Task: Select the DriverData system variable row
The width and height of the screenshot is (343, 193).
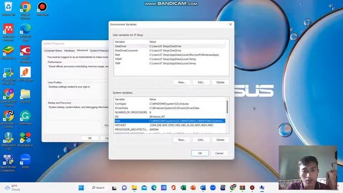Action: point(170,108)
